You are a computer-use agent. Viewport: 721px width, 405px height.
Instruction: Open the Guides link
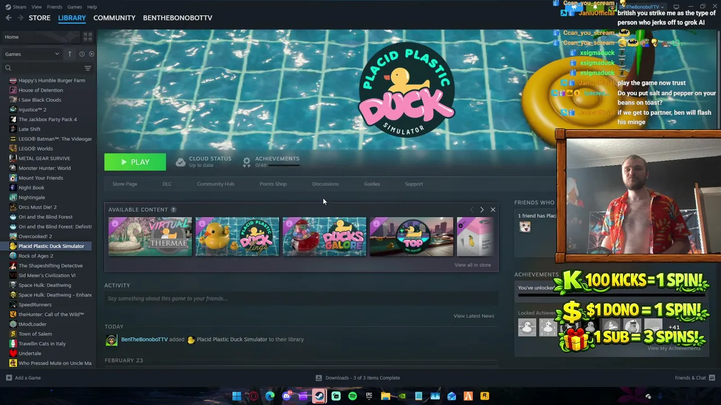(x=372, y=184)
